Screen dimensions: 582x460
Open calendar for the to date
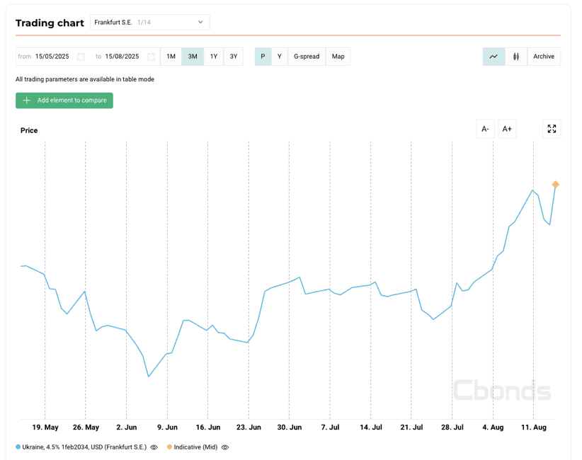coord(151,57)
